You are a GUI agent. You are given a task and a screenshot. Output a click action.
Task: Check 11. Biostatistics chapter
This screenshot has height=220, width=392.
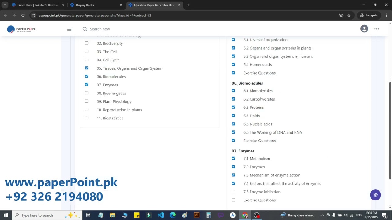[x=87, y=118]
